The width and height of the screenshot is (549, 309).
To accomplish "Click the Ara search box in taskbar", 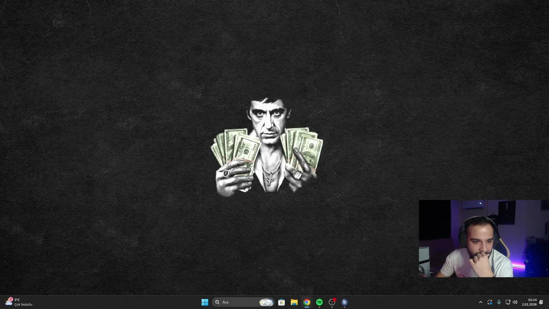I will click(x=243, y=302).
